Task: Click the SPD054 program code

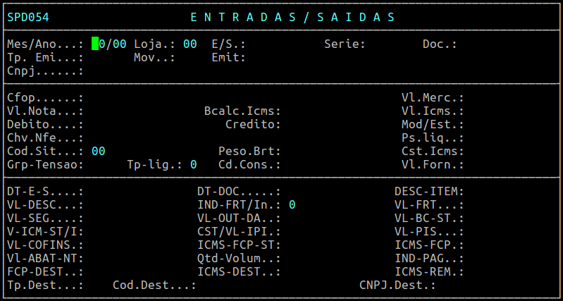Action: (x=28, y=17)
